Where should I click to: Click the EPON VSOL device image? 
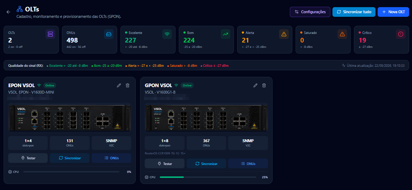pos(70,117)
